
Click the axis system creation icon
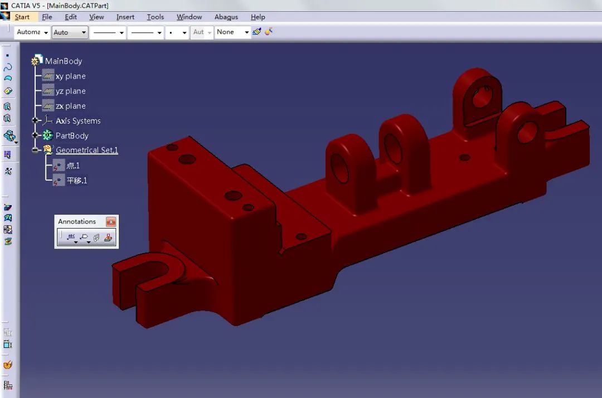[x=8, y=171]
